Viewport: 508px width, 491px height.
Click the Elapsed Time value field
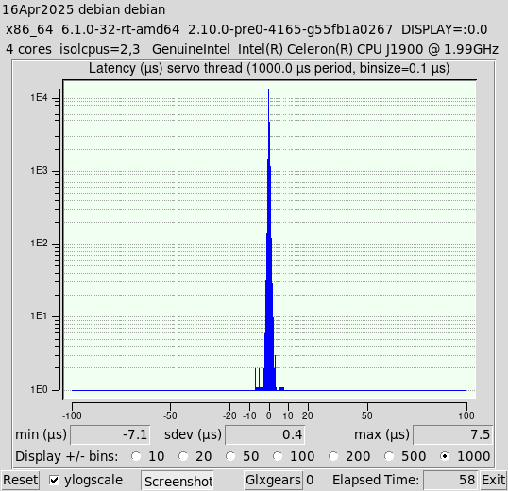coord(450,480)
